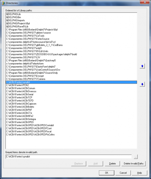Select C:\ACBr\Fontes\ACBrSPED row

click(71, 122)
